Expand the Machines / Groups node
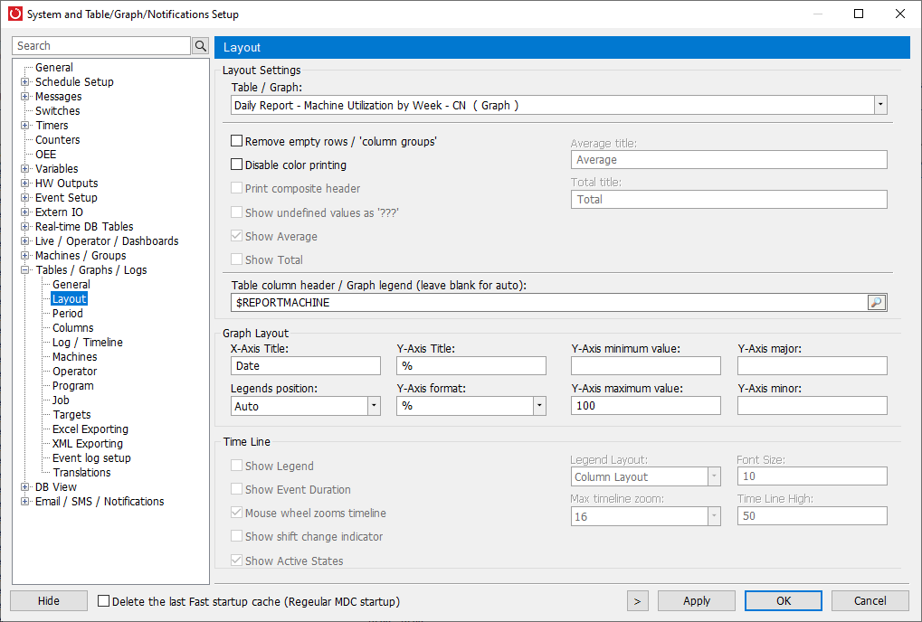Image resolution: width=922 pixels, height=622 pixels. (x=24, y=256)
